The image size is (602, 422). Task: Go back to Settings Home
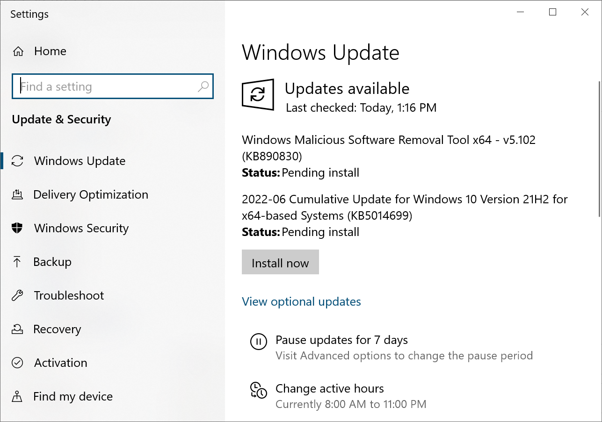pyautogui.click(x=50, y=51)
